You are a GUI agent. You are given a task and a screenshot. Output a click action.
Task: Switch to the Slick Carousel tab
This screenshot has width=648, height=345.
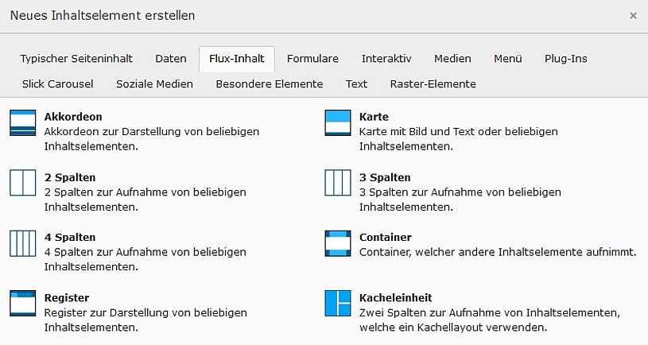58,84
